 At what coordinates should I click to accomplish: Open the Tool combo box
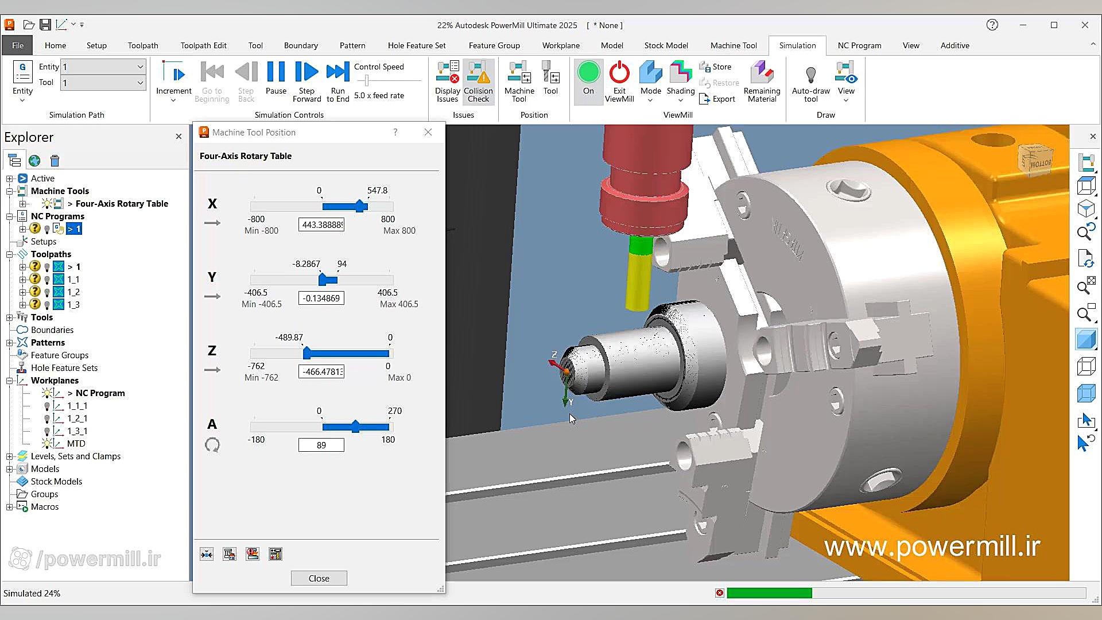point(103,83)
